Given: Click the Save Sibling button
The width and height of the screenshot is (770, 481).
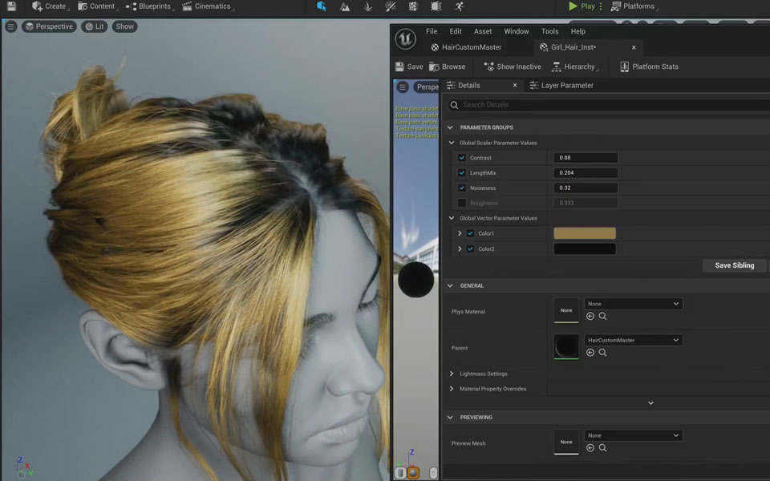Looking at the screenshot, I should pyautogui.click(x=734, y=265).
